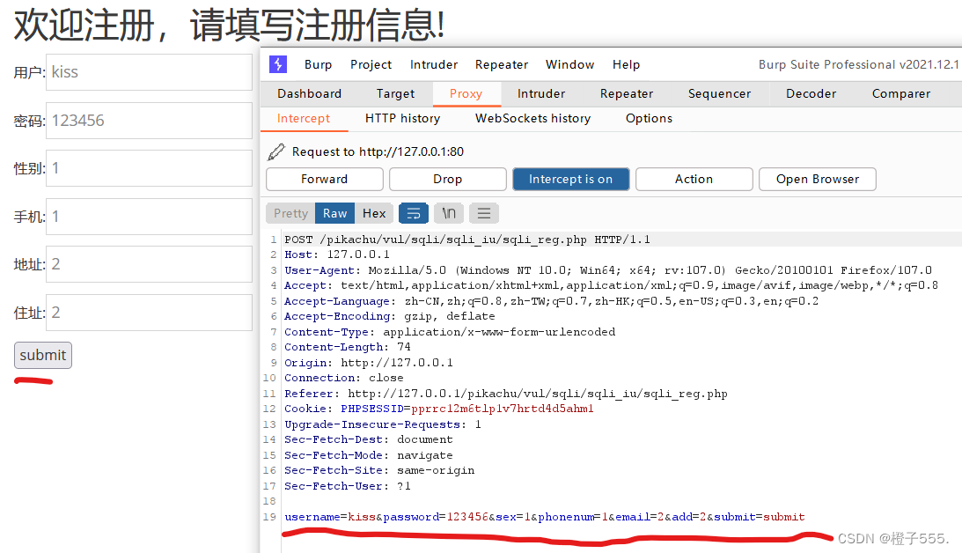Click the User-Agent header line
This screenshot has height=553, width=962.
point(608,270)
